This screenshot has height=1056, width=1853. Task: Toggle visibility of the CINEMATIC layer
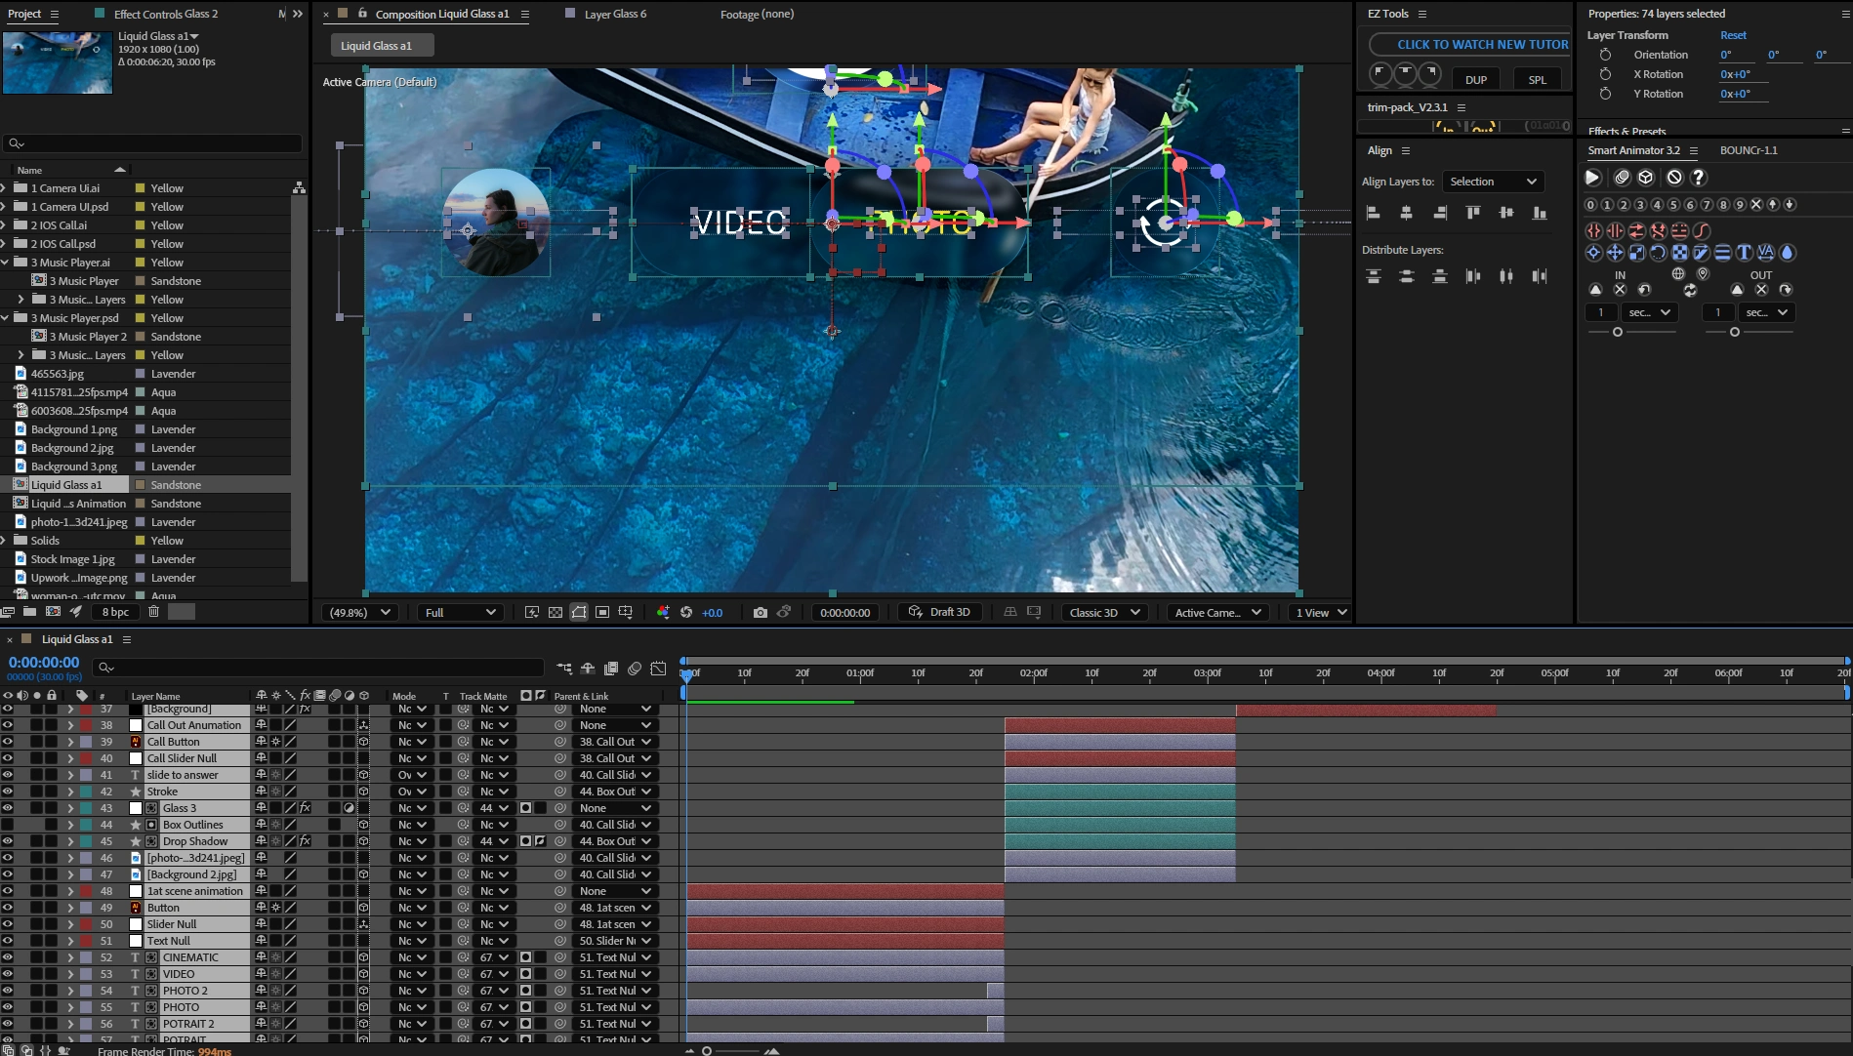coord(7,956)
